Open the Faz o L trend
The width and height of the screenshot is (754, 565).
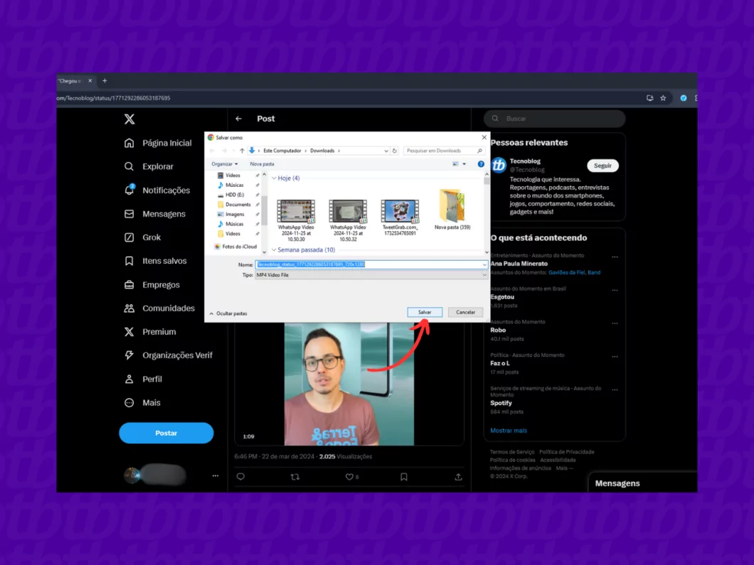pyautogui.click(x=500, y=363)
